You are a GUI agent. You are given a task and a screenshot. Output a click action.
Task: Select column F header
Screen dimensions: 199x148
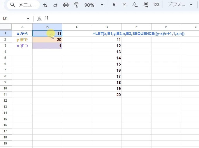coord(166,27)
